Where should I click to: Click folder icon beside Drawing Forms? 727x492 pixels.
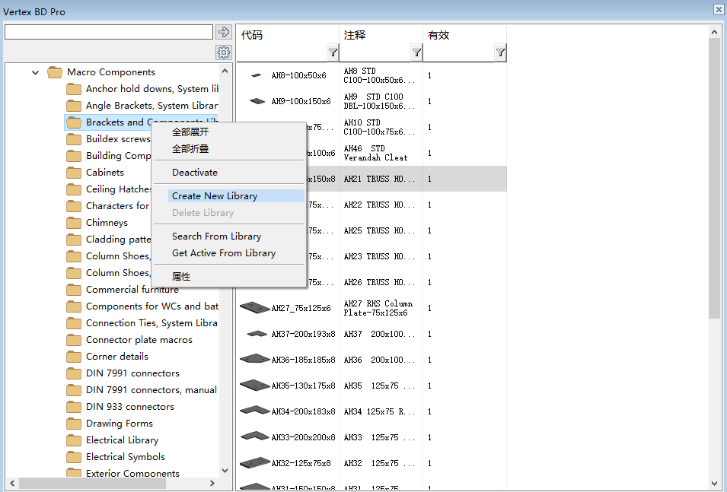(x=73, y=424)
